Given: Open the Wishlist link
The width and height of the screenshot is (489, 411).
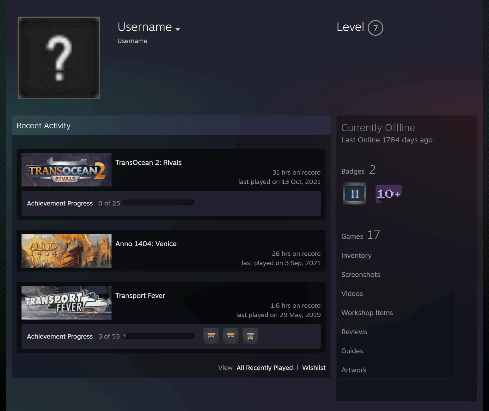Looking at the screenshot, I should pyautogui.click(x=314, y=368).
